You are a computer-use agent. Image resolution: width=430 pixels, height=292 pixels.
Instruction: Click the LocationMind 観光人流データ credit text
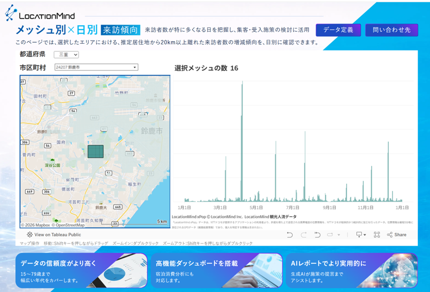coord(270,217)
